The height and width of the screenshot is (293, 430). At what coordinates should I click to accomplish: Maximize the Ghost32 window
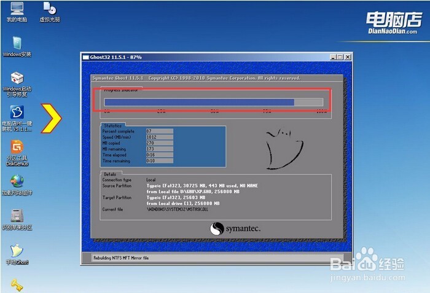tap(340, 57)
